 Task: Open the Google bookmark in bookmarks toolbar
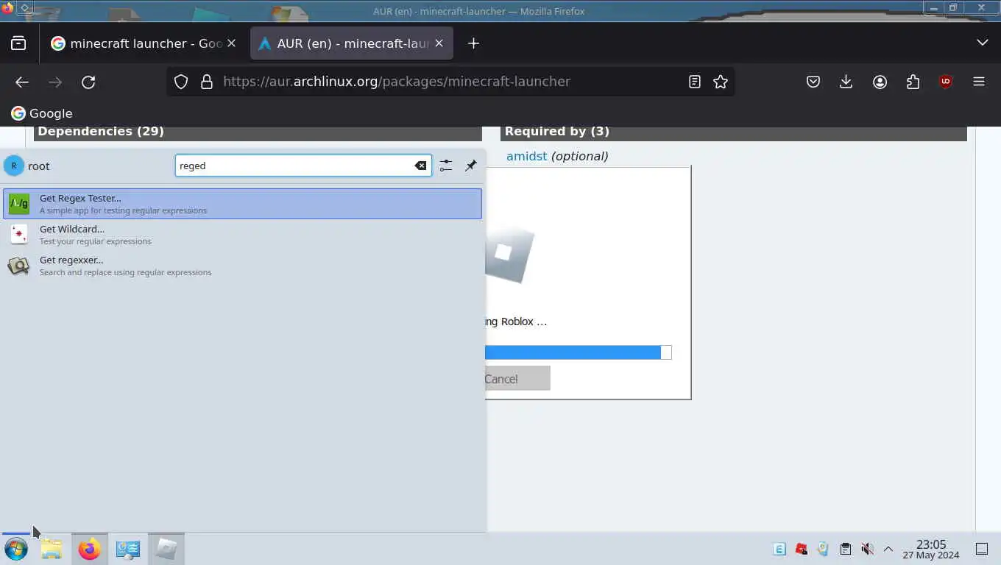42,113
